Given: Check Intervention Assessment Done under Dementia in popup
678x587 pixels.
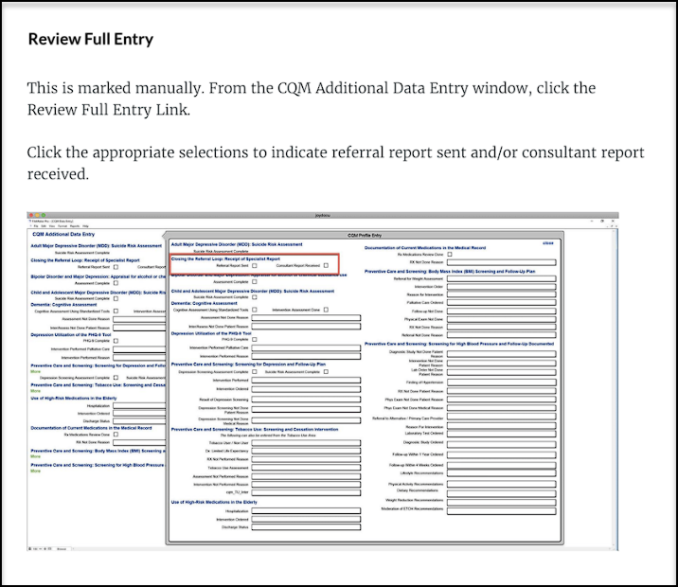Looking at the screenshot, I should pos(326,310).
